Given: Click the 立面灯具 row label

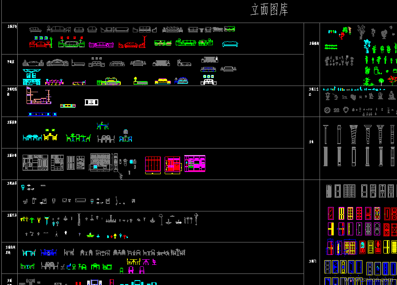Looking at the screenshot, I should 12,215.
